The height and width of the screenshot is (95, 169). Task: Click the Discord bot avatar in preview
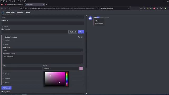click(x=90, y=18)
